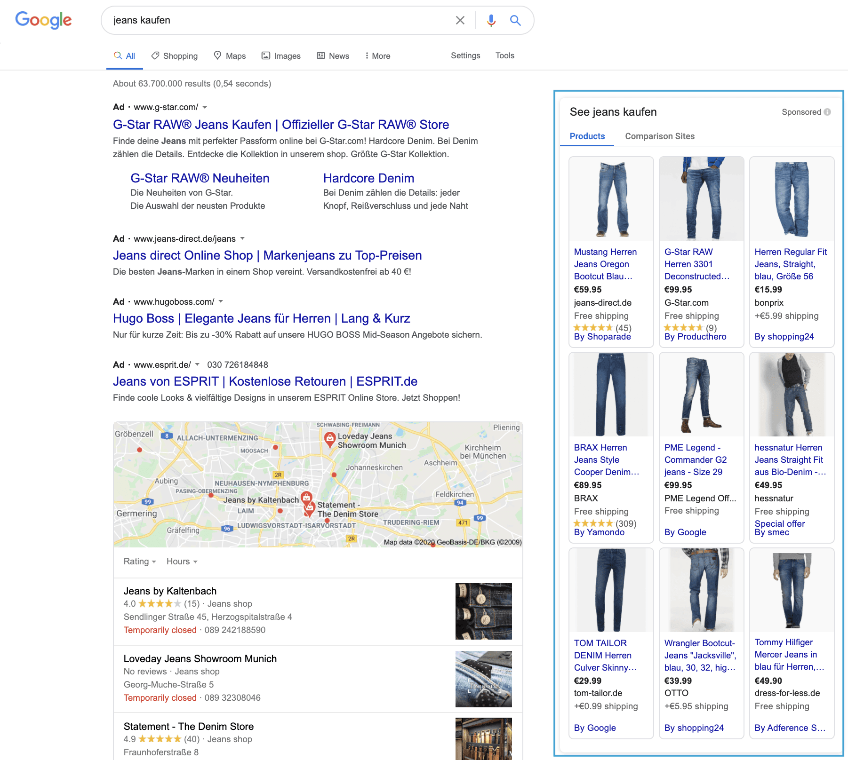Clear the search box with X icon

460,20
